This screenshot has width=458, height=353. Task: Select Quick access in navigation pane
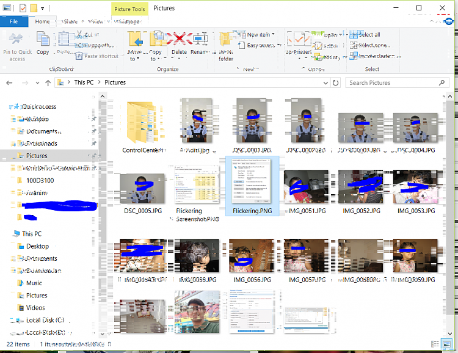pos(38,107)
